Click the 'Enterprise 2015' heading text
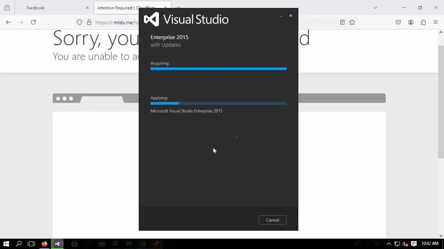The image size is (444, 249). [169, 37]
